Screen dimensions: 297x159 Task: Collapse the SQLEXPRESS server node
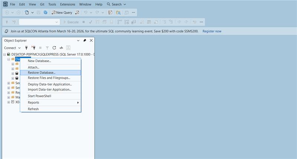pos(4,54)
